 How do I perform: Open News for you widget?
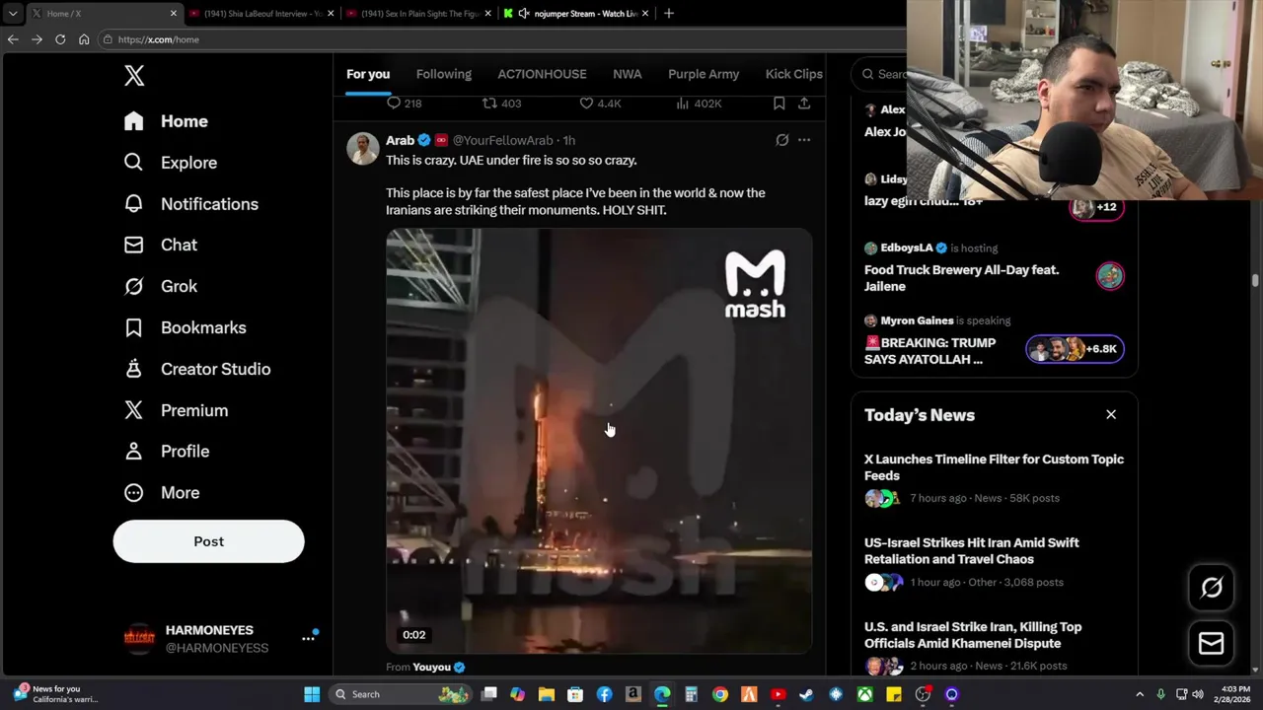(54, 694)
